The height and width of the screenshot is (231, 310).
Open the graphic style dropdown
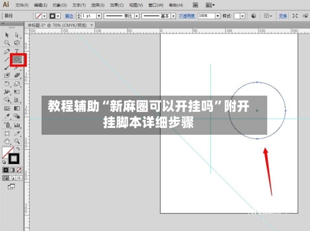[x=243, y=16]
